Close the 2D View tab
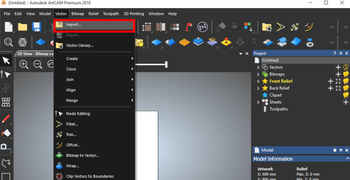 click(247, 54)
